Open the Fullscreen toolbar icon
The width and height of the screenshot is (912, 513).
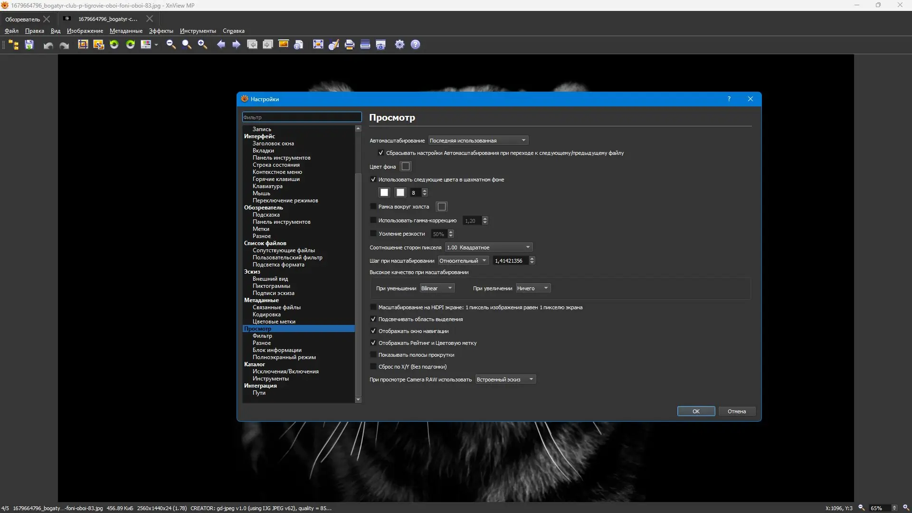318,45
